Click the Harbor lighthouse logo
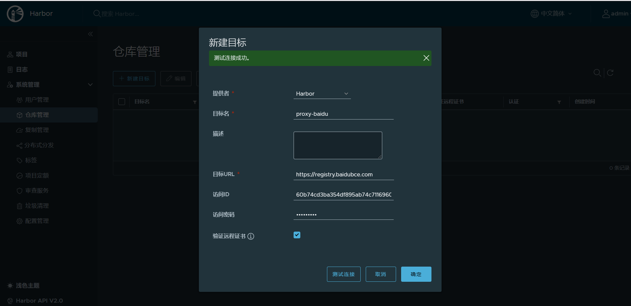631x306 pixels. [x=15, y=14]
